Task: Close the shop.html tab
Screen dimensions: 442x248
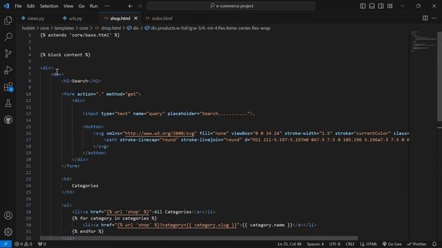Action: [136, 19]
